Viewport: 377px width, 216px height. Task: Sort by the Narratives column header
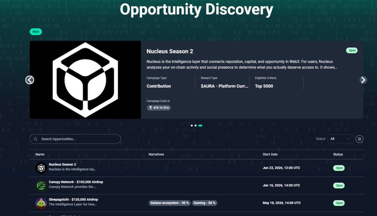click(x=156, y=154)
